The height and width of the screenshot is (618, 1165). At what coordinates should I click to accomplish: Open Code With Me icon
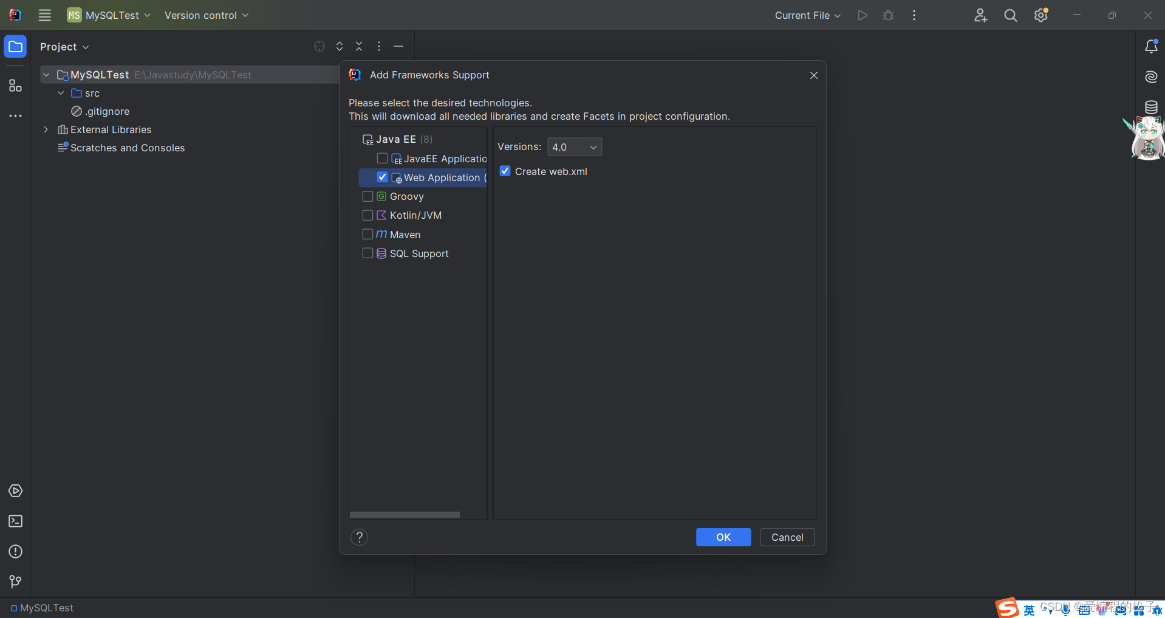(x=980, y=15)
